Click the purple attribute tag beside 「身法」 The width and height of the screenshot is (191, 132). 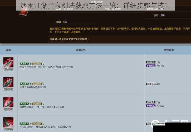tap(151, 106)
